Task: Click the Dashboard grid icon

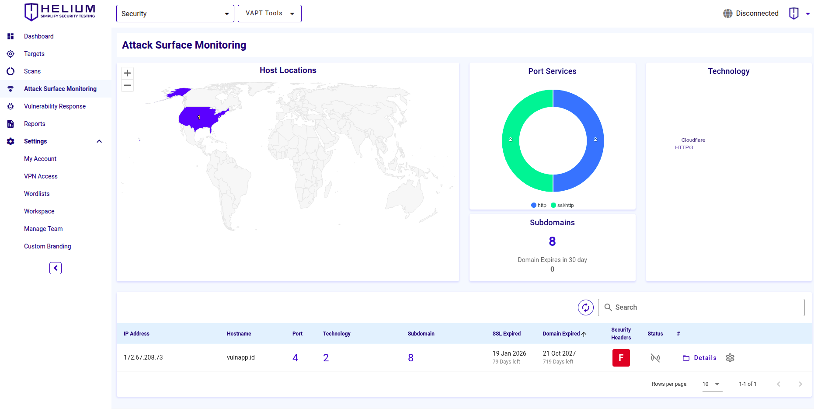Action: tap(10, 36)
